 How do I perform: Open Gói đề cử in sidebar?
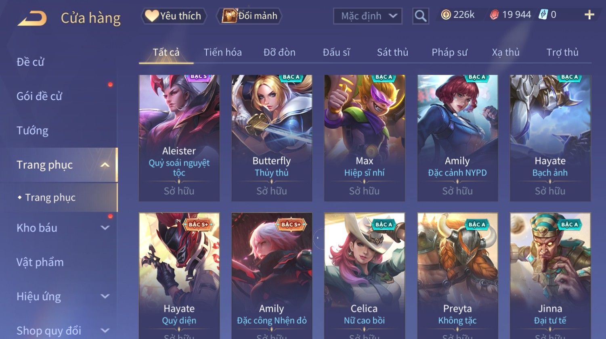tap(39, 96)
